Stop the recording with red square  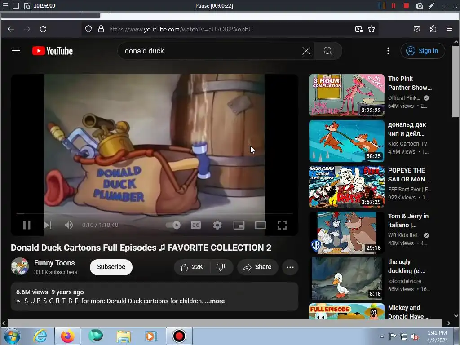click(406, 5)
